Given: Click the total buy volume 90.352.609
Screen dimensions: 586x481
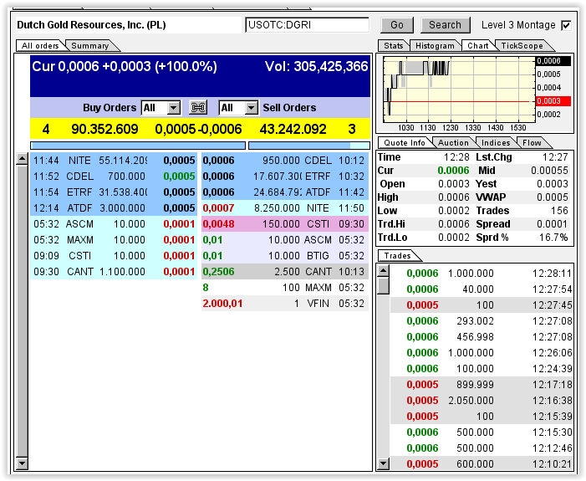Looking at the screenshot, I should [x=104, y=130].
